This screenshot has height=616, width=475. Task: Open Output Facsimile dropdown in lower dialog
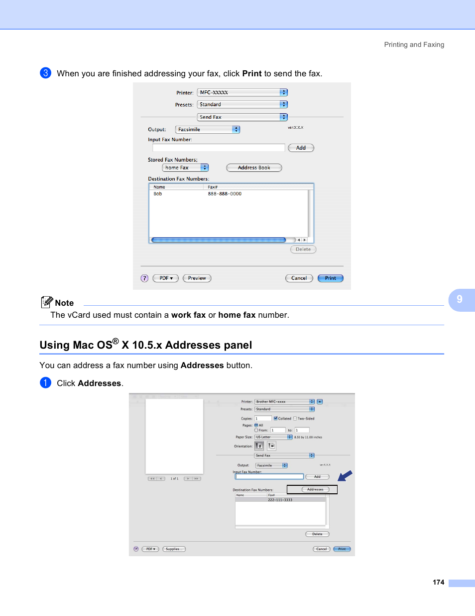click(x=271, y=465)
